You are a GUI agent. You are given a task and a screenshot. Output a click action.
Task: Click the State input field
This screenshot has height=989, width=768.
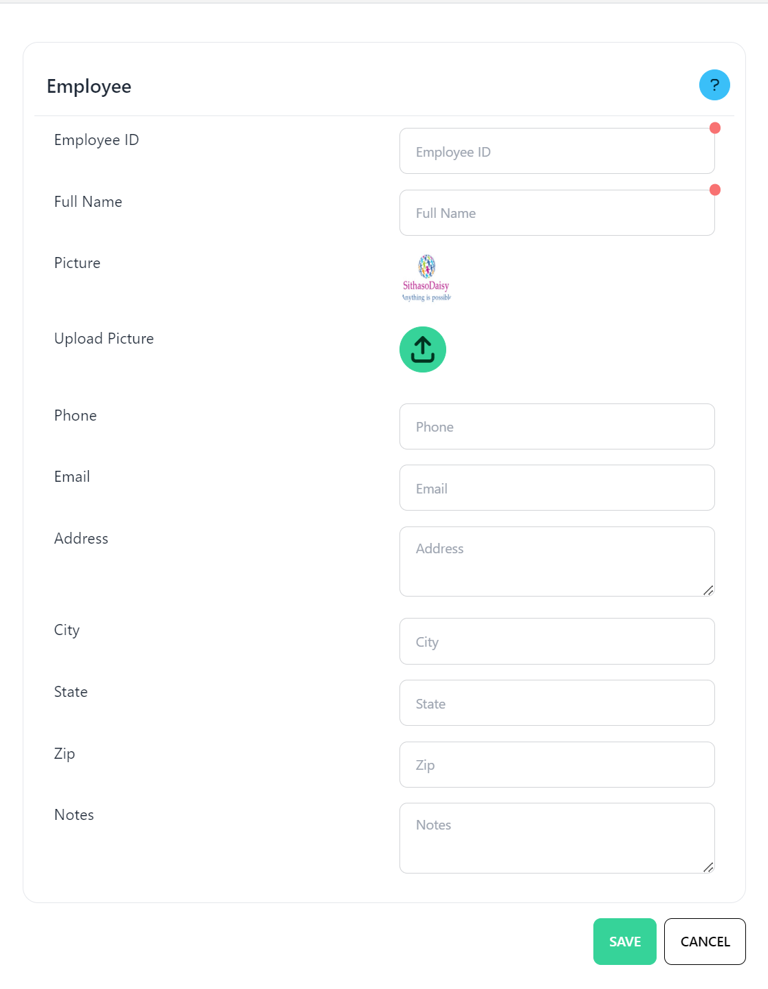point(557,703)
